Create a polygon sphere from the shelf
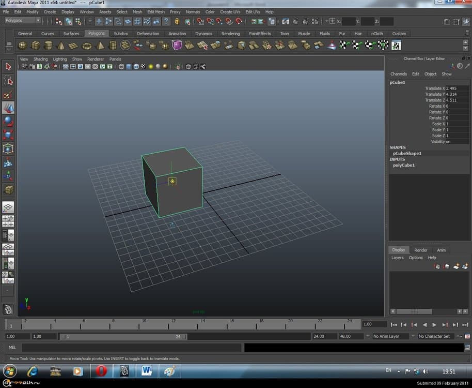The height and width of the screenshot is (388, 472). click(x=23, y=46)
